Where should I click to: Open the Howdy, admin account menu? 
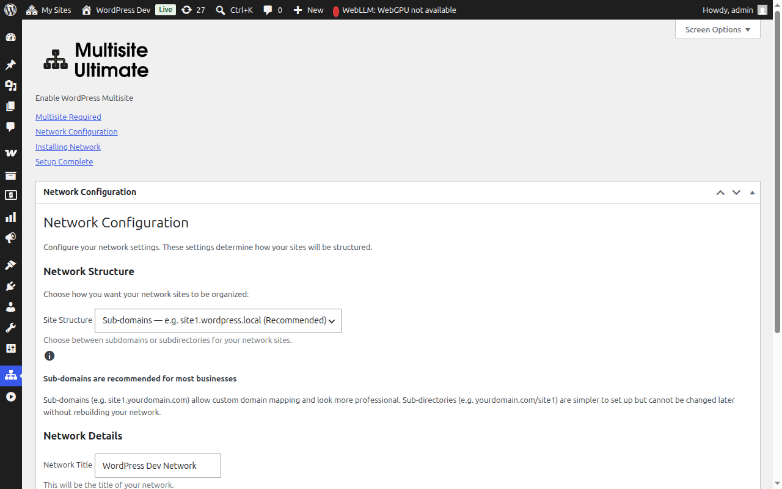(735, 10)
